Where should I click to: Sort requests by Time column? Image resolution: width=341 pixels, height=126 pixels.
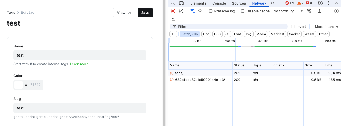(x=332, y=65)
